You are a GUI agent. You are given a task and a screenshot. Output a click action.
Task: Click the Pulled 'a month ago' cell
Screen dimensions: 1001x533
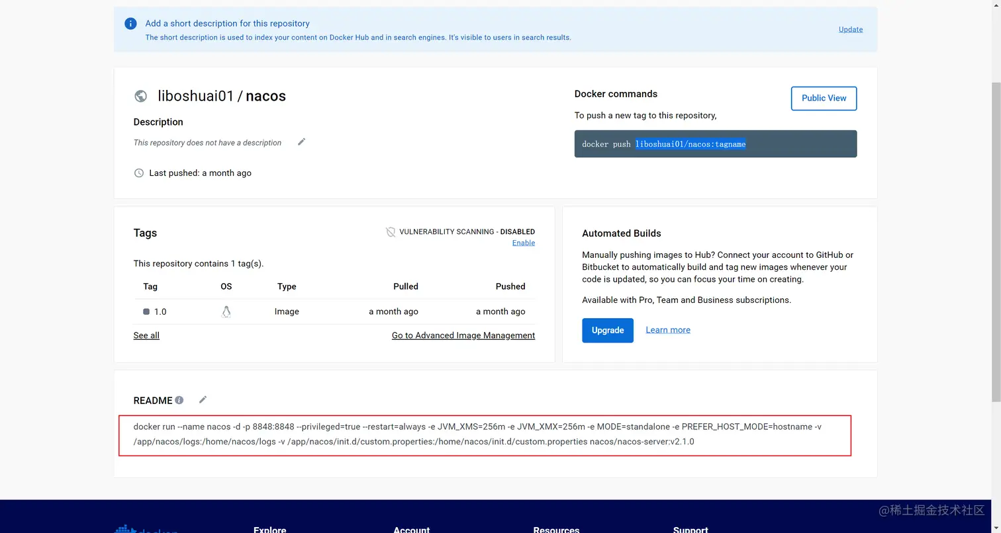point(393,311)
